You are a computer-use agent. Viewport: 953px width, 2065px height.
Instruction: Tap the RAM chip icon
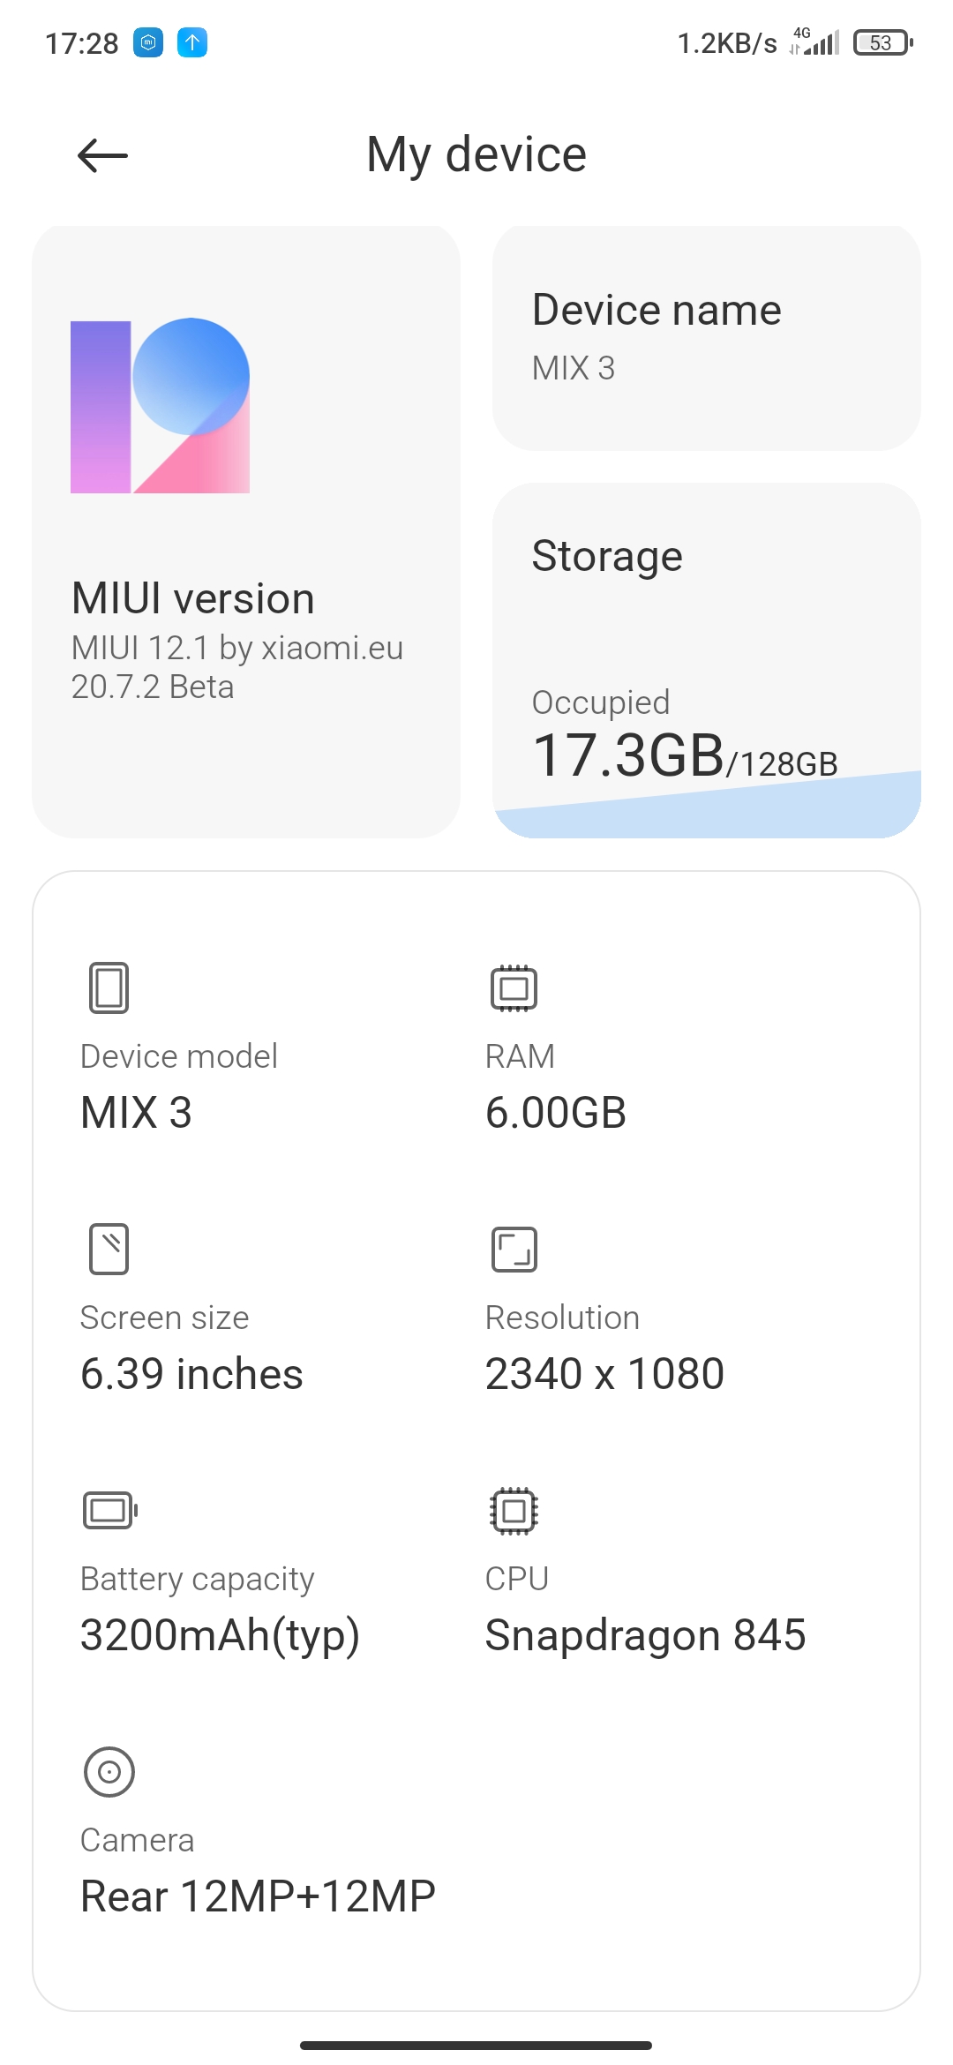click(x=514, y=987)
